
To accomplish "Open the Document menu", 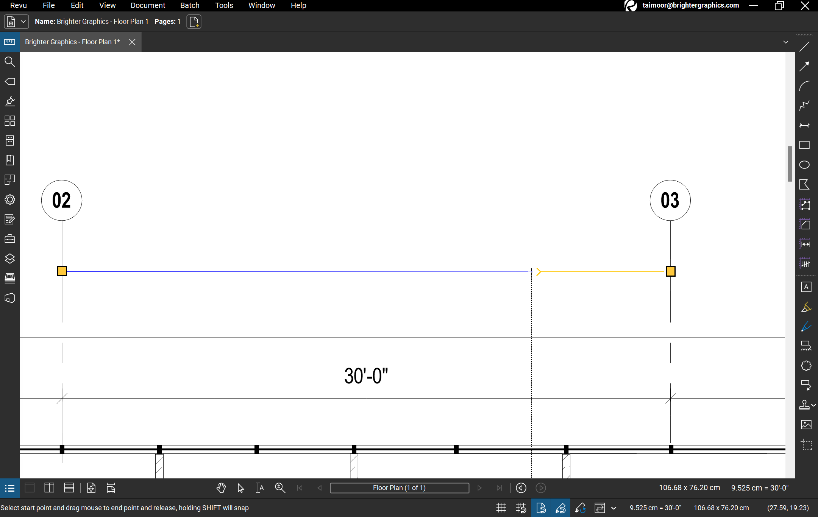I will (148, 5).
